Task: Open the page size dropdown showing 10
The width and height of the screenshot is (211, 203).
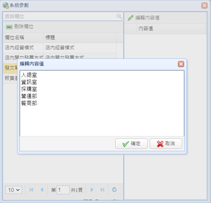Action: (x=14, y=190)
